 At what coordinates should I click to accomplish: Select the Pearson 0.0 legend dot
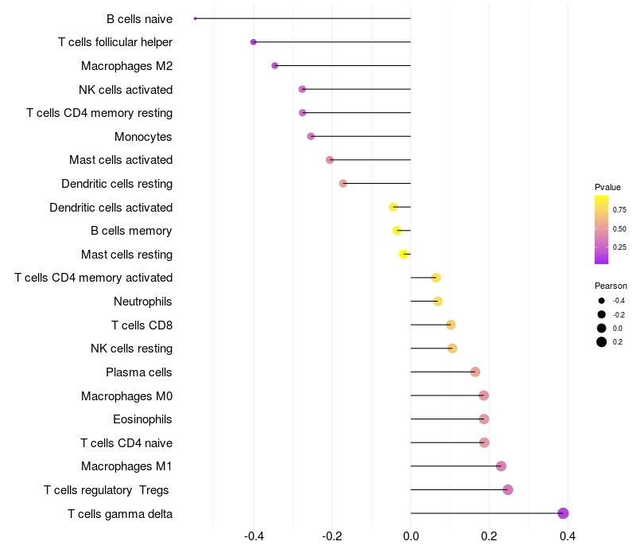[x=602, y=329]
